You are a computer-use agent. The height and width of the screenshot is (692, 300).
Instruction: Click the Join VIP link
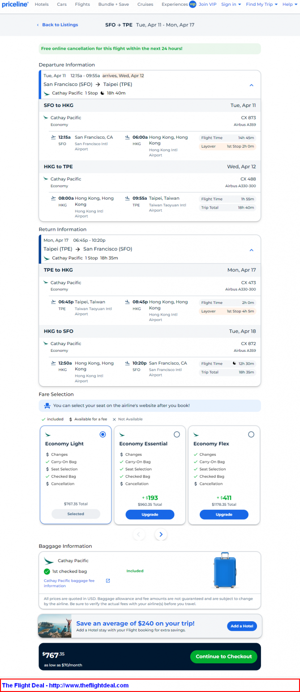(207, 4)
